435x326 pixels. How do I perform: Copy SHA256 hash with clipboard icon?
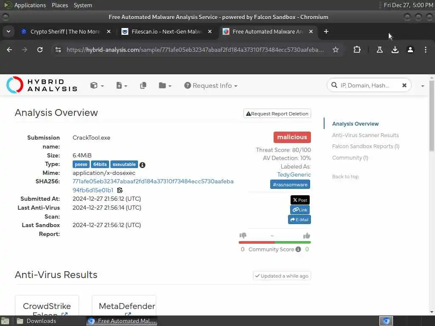pos(120,190)
